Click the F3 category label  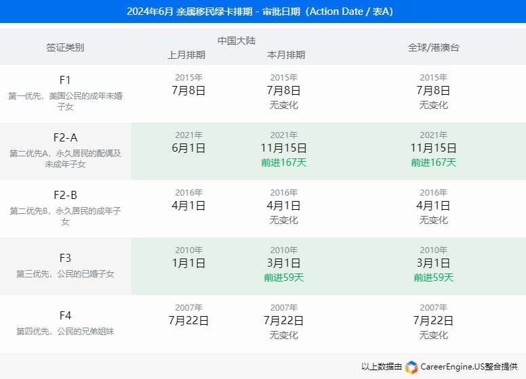point(65,258)
